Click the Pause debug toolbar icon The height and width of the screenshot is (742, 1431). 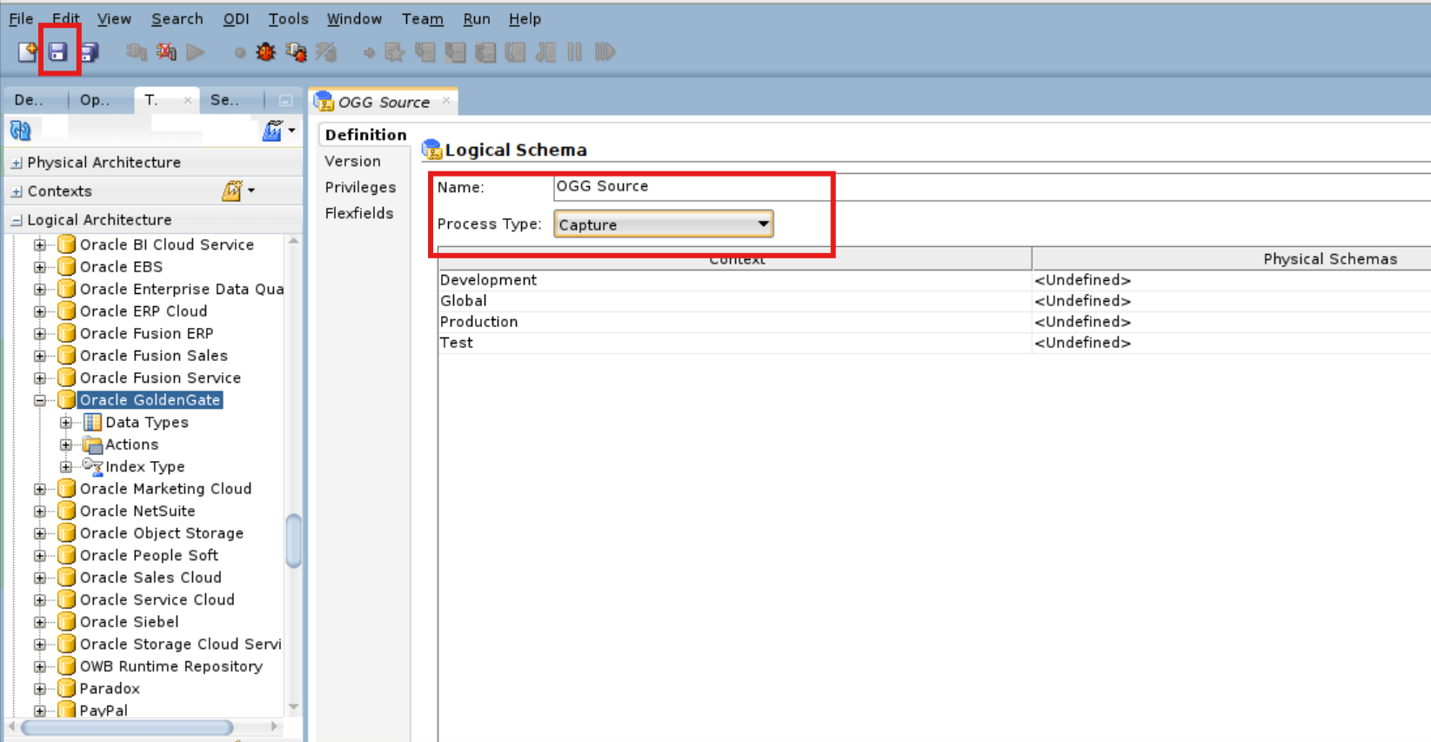click(x=575, y=52)
